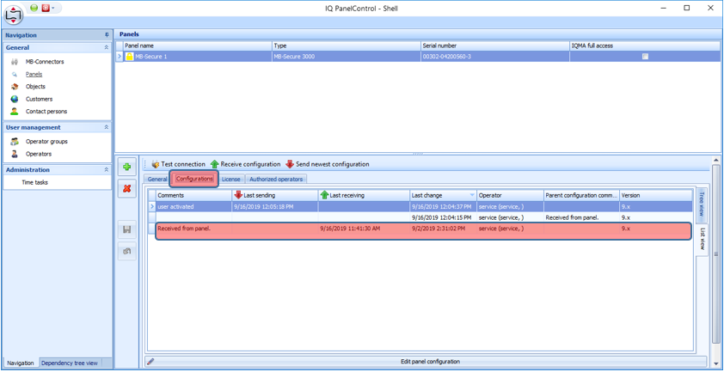Open Objects in navigation
724x372 pixels.
coord(35,86)
